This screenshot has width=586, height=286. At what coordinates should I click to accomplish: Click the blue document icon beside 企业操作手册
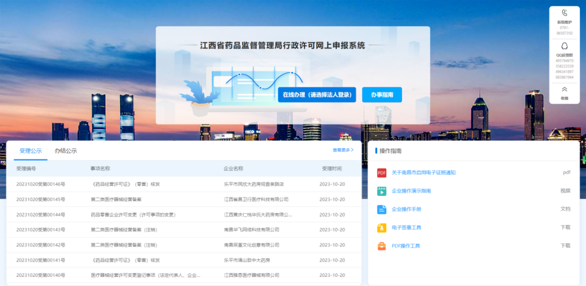381,209
